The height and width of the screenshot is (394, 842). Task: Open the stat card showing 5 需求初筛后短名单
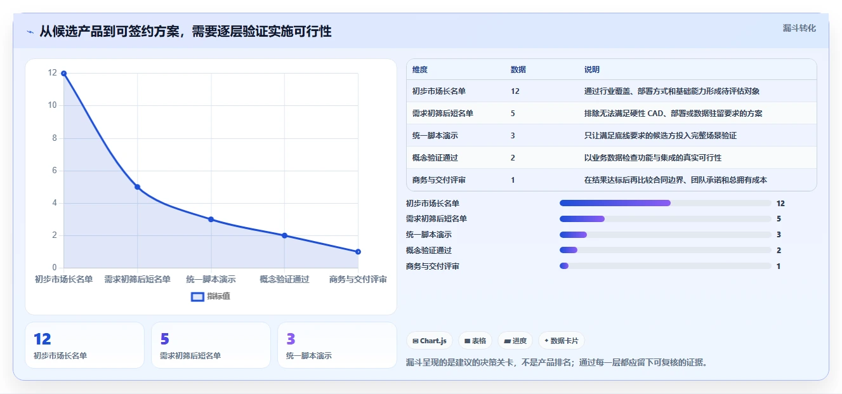point(211,345)
